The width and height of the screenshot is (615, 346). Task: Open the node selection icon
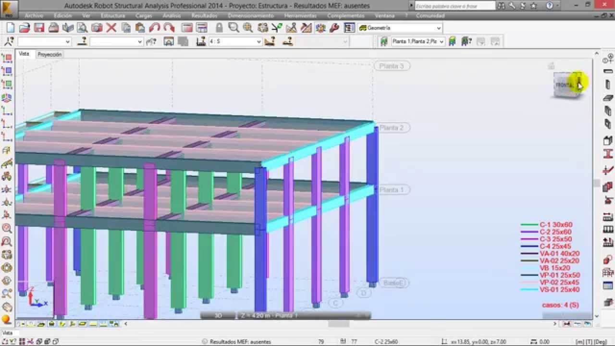click(9, 42)
